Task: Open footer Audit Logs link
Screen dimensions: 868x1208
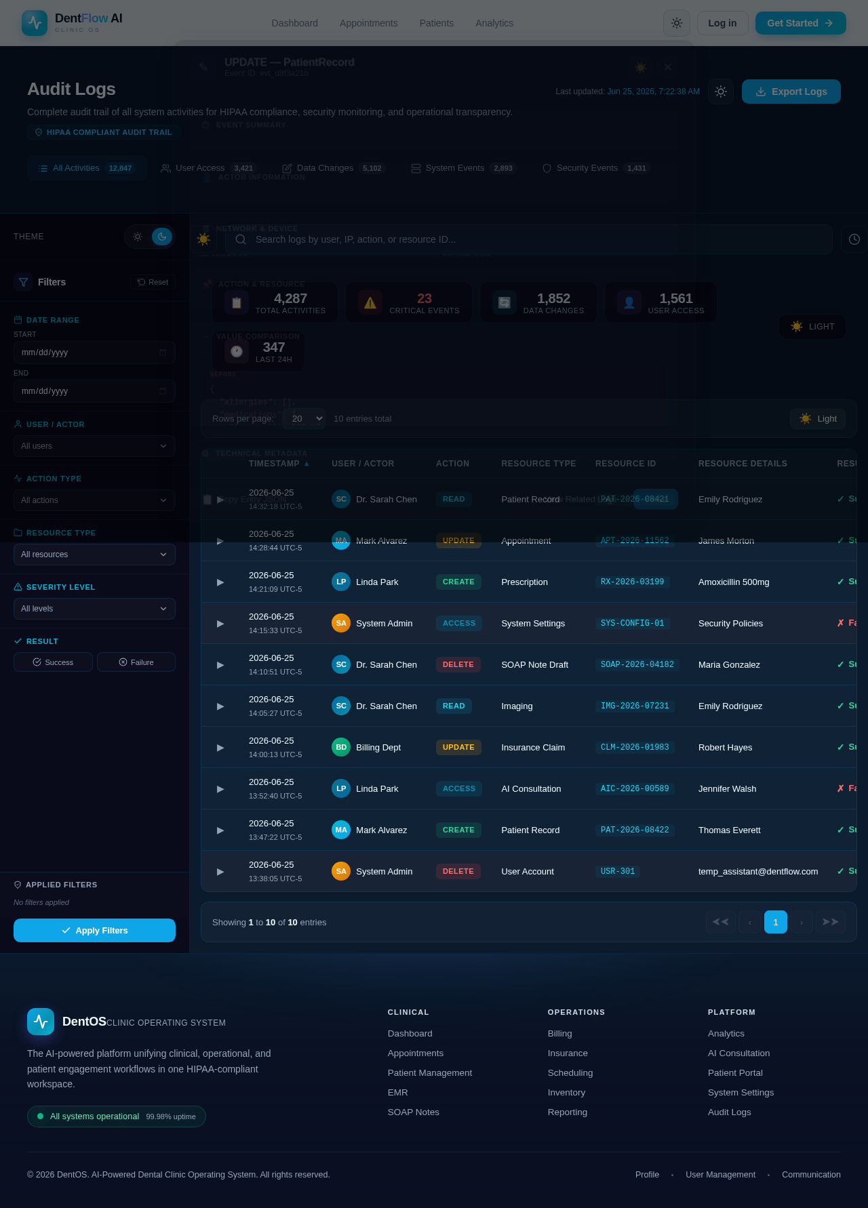Action: click(x=730, y=1112)
